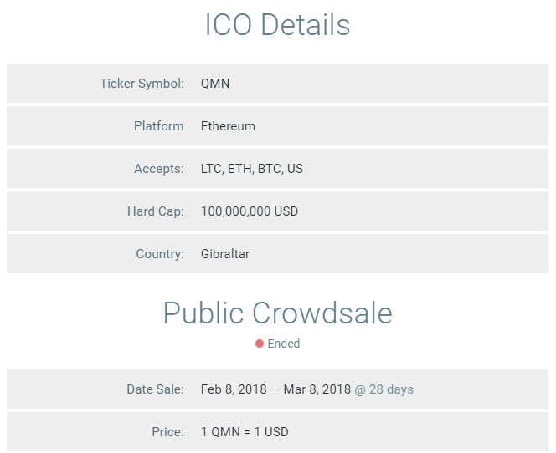Image resolution: width=556 pixels, height=453 pixels.
Task: Click the Hard Cap label
Action: point(155,211)
